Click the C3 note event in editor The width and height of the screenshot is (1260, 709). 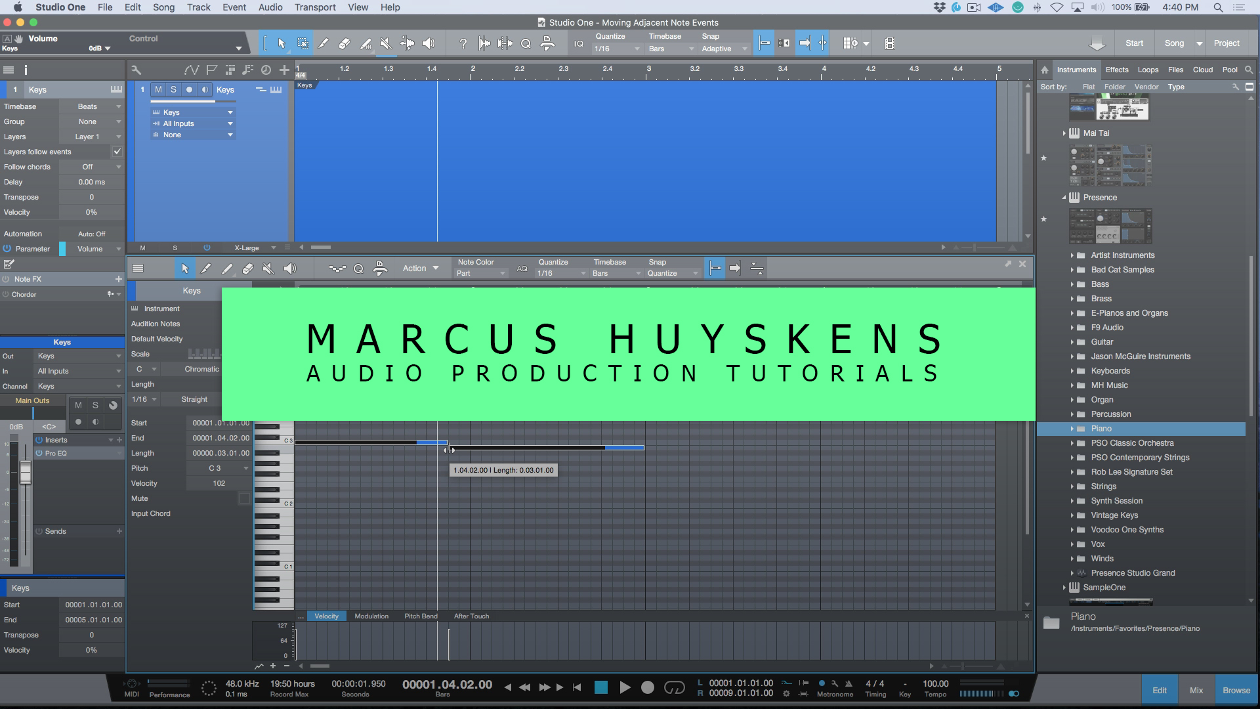371,442
